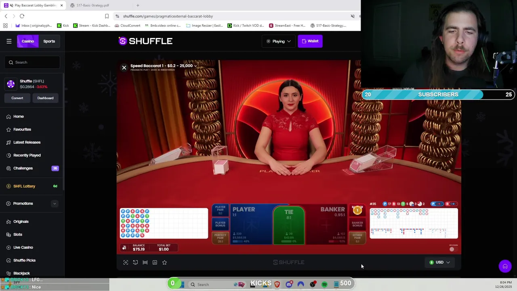Open Challenges in the sidebar
Viewport: 517px width, 291px height.
(x=23, y=168)
